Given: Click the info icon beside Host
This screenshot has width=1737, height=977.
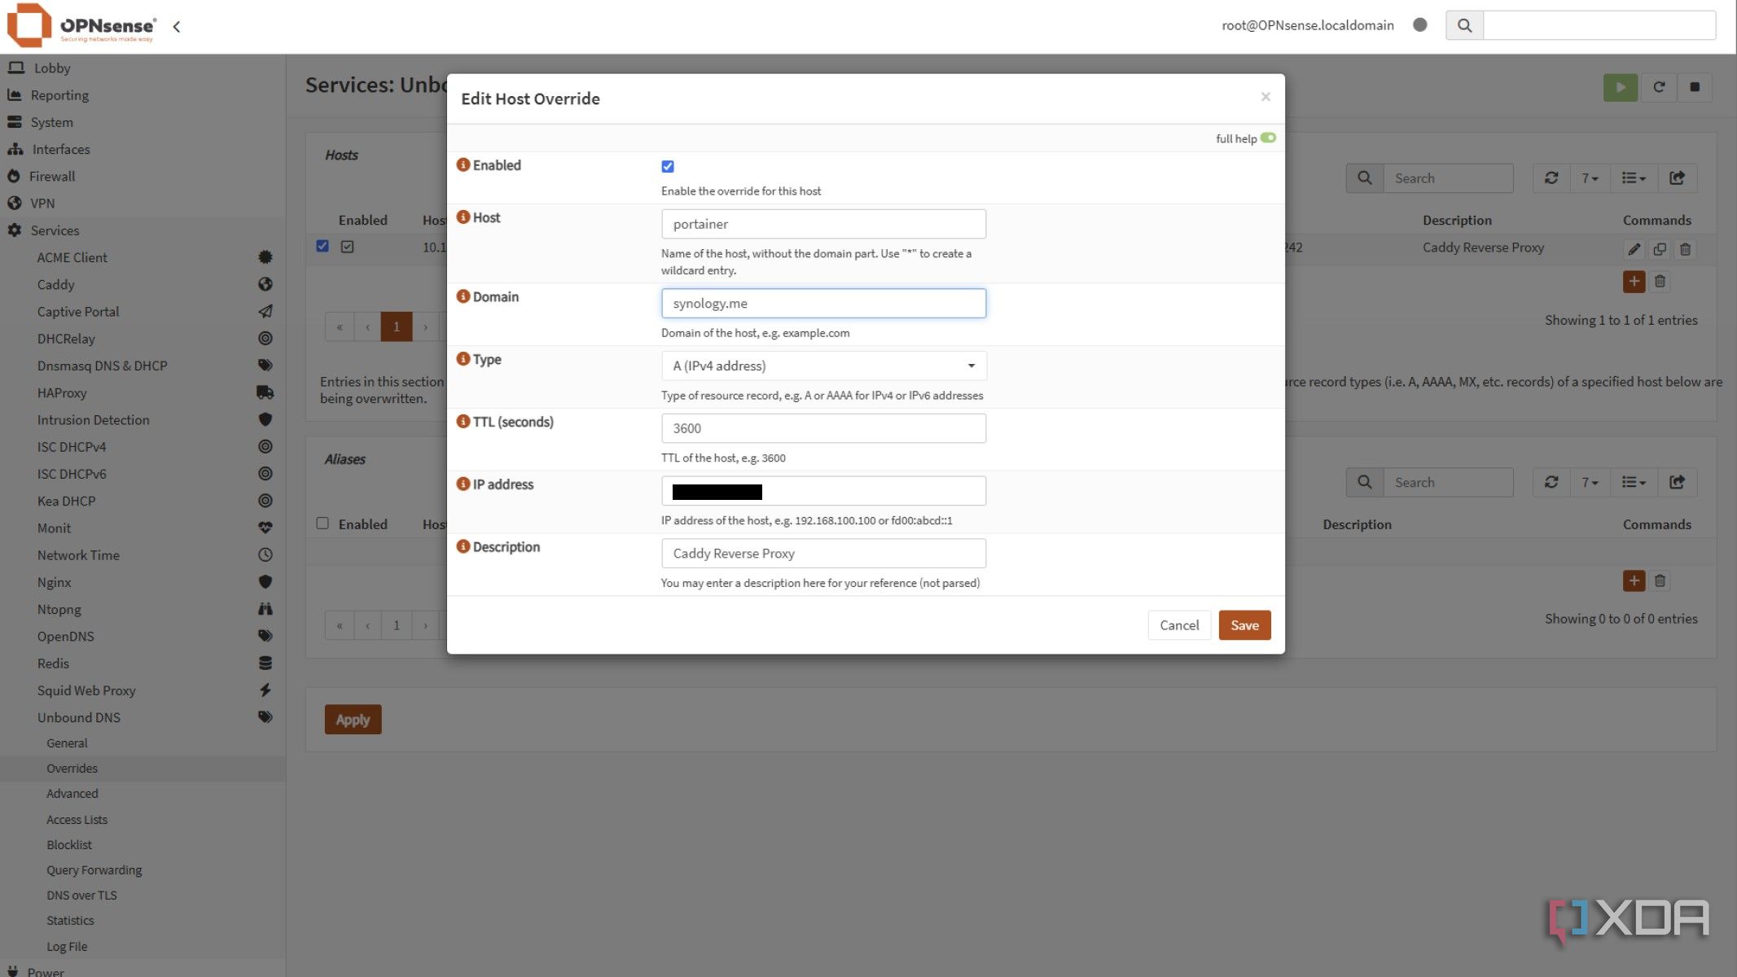Looking at the screenshot, I should coord(463,217).
